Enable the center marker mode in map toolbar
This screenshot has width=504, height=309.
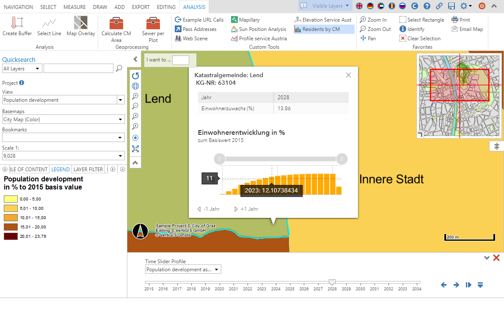tap(135, 137)
